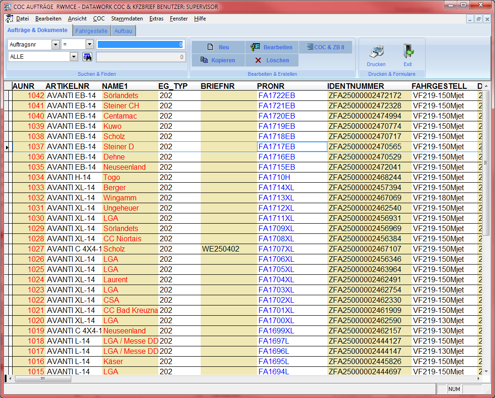
Task: Switch to the Fahrgestelle tab
Action: click(x=91, y=31)
